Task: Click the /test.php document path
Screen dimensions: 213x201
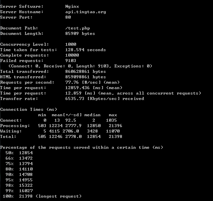Action: tap(77, 28)
